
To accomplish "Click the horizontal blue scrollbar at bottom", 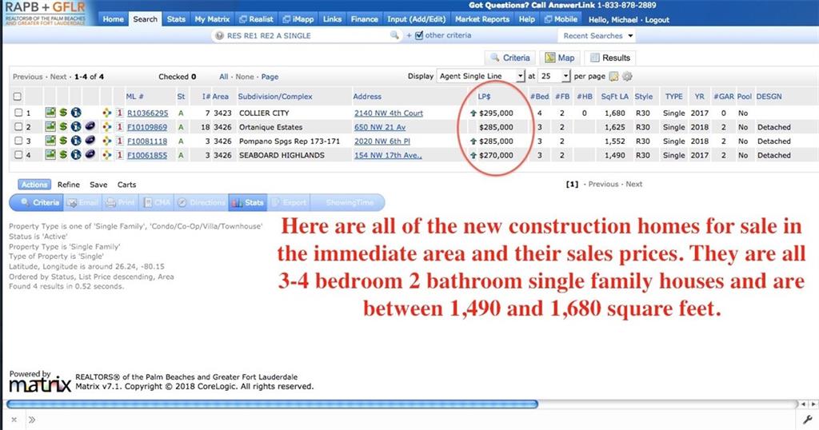I will (272, 404).
